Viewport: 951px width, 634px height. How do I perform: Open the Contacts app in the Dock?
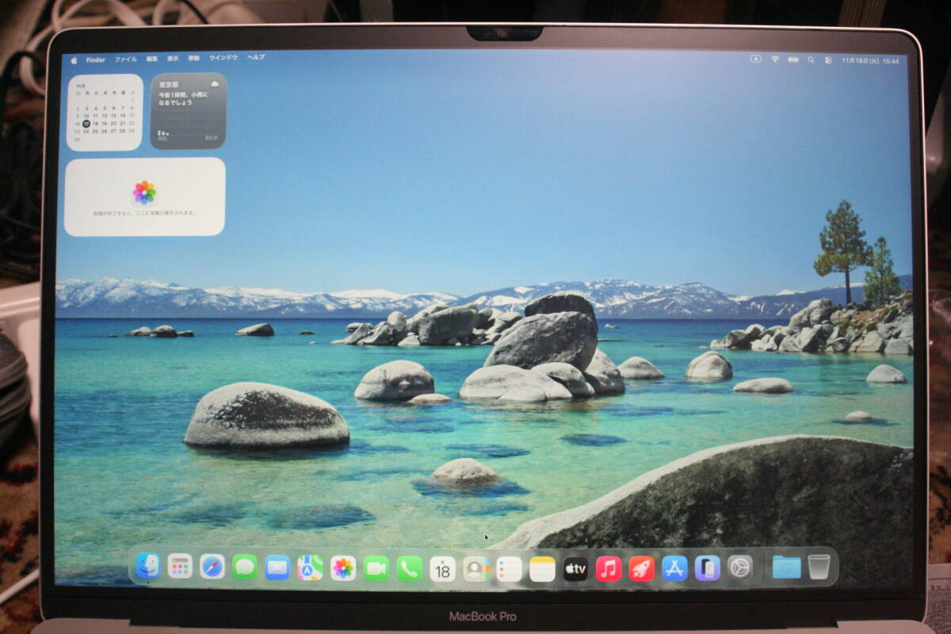click(476, 569)
